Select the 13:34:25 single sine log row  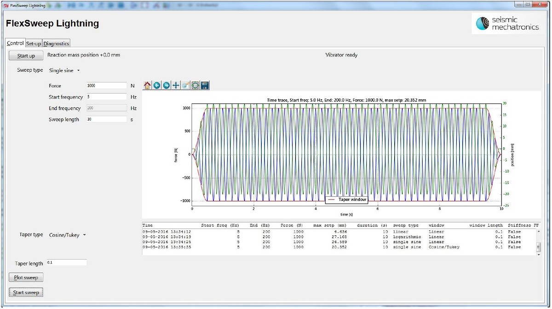pyautogui.click(x=339, y=242)
